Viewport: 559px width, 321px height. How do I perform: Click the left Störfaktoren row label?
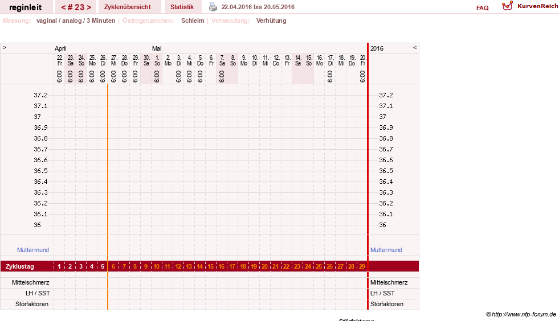(x=32, y=304)
